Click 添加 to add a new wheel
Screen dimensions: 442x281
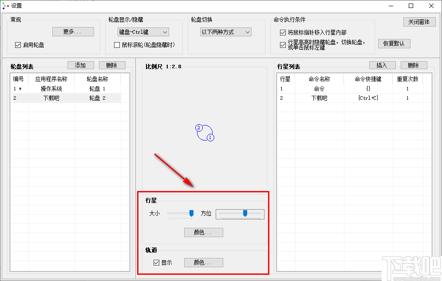click(80, 65)
